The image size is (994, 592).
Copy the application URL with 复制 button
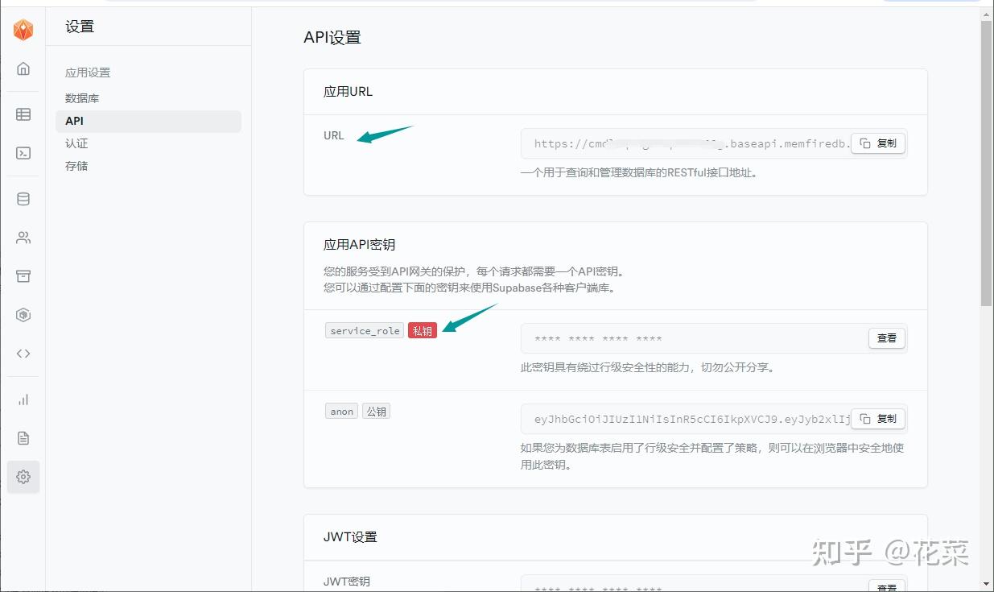click(x=878, y=143)
